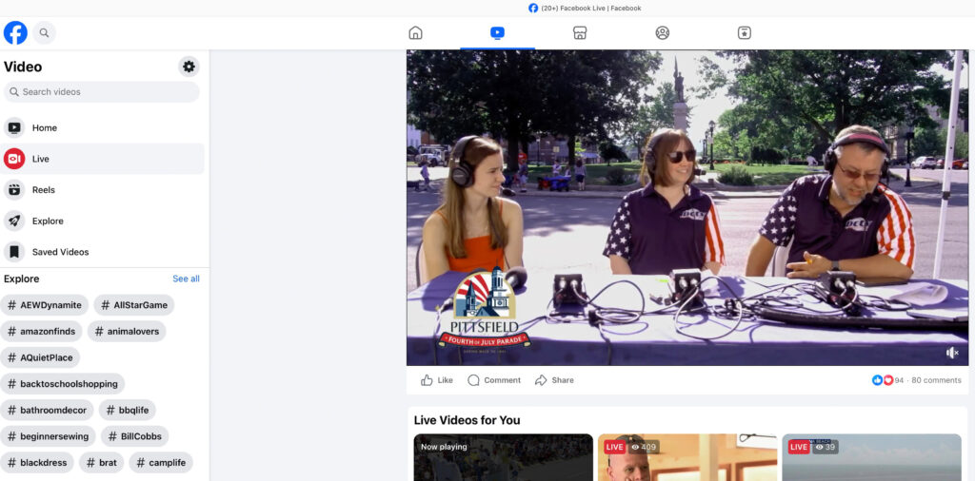Type in the Search videos field
975x481 pixels.
tap(105, 92)
